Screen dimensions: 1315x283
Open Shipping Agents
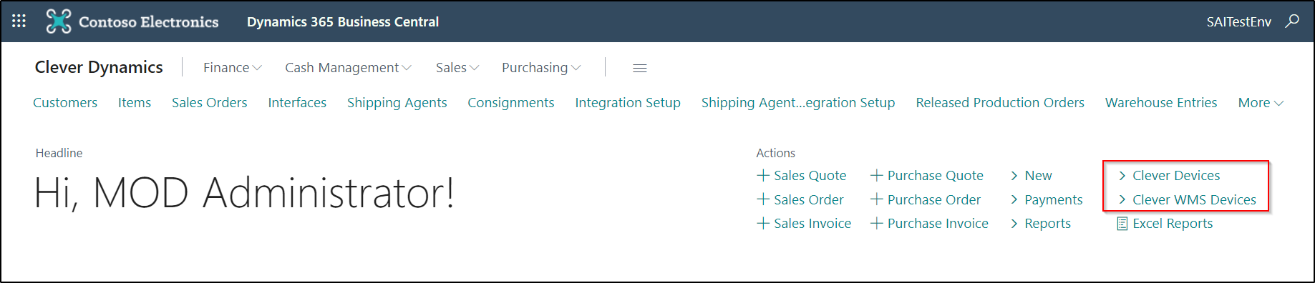click(397, 103)
